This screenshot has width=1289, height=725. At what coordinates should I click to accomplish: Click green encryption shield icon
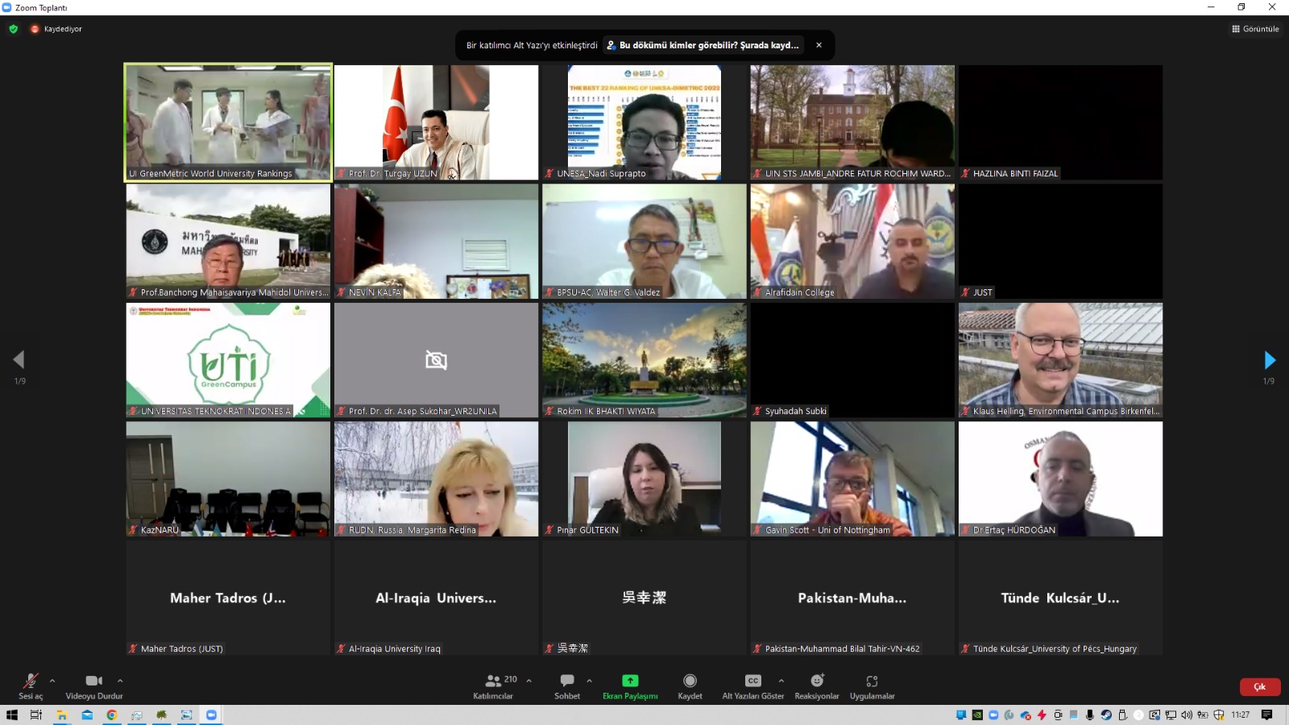(x=14, y=29)
